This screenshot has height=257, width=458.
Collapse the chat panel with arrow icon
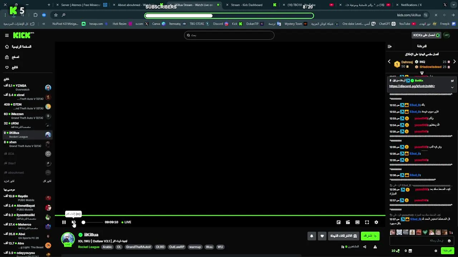[x=390, y=46]
